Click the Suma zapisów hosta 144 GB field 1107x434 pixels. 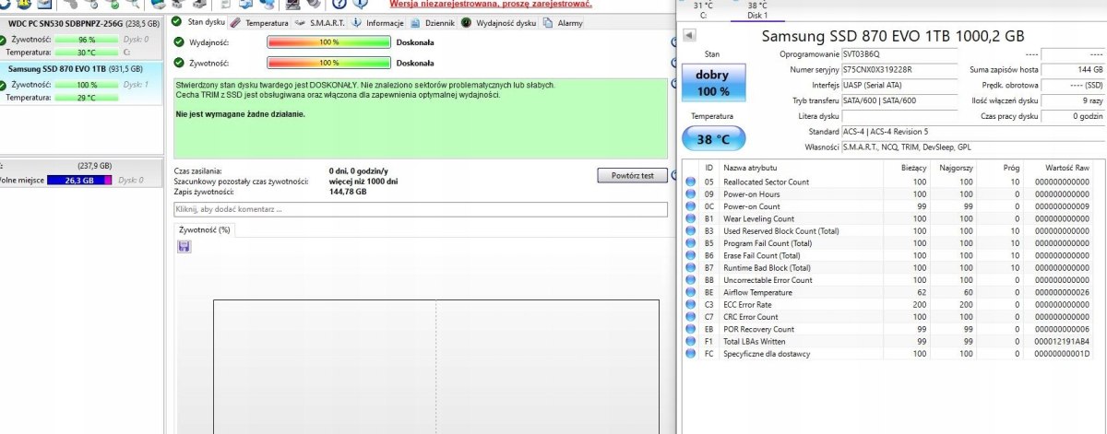pyautogui.click(x=1075, y=70)
